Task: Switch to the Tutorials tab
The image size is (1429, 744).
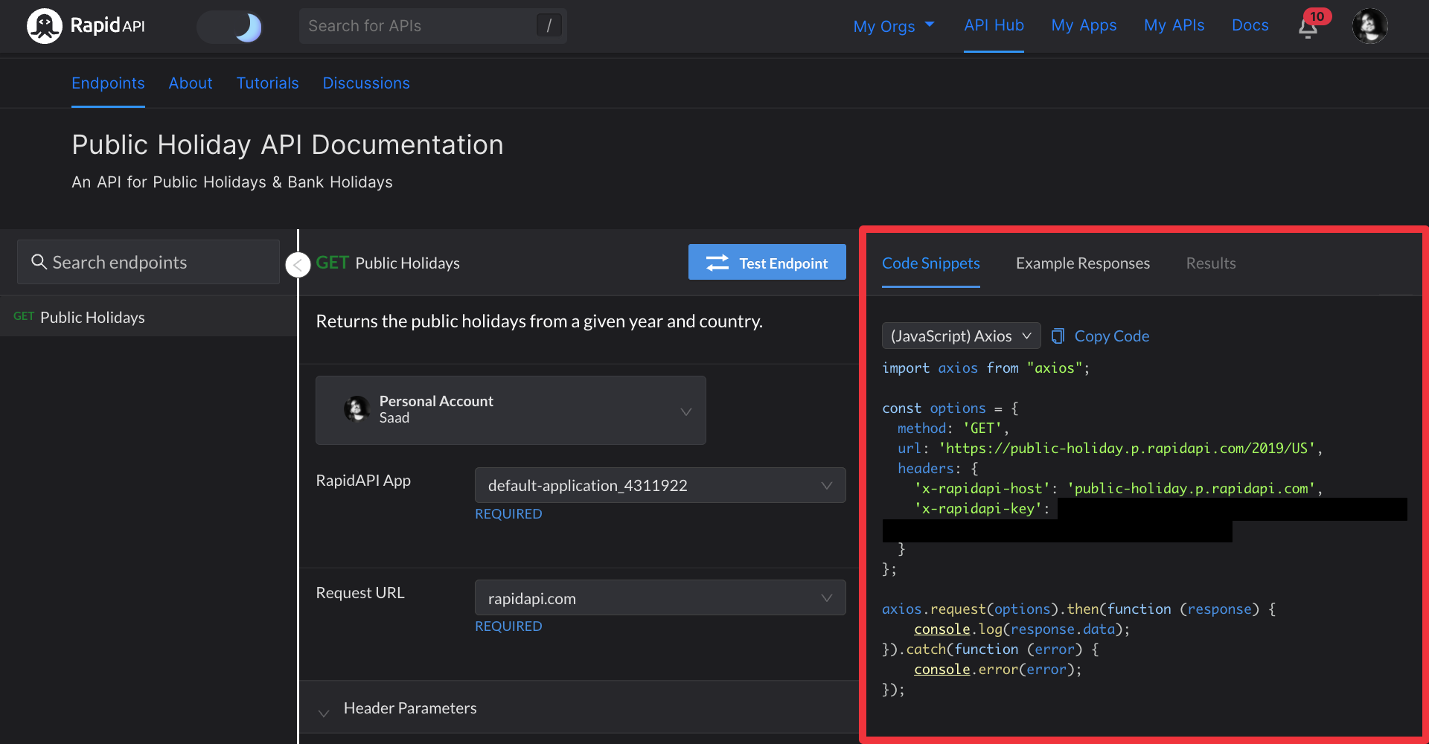Action: 267,83
